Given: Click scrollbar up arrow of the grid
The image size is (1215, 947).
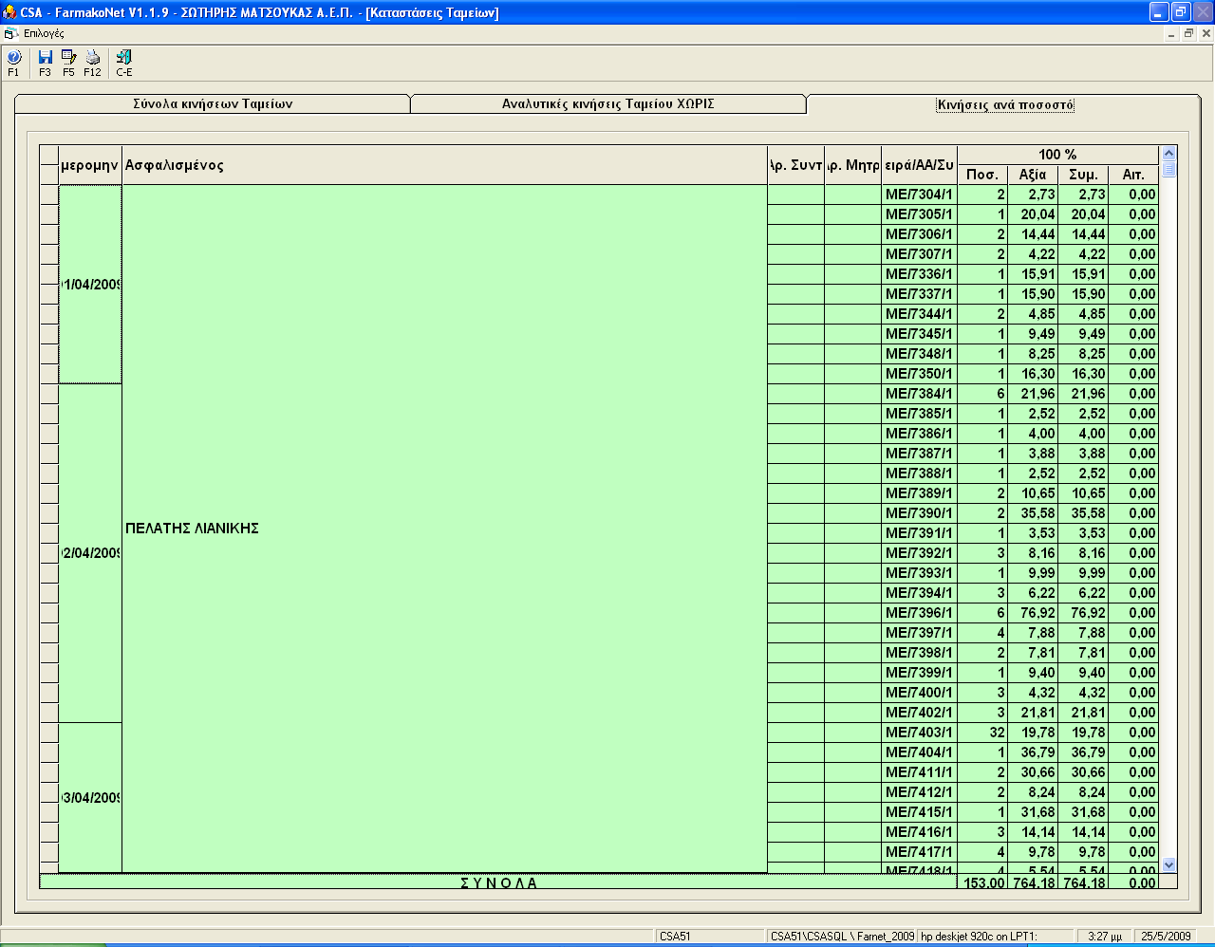Looking at the screenshot, I should coord(1168,153).
